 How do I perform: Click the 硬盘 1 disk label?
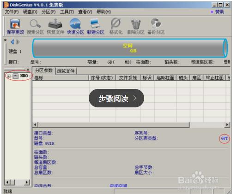point(15,52)
